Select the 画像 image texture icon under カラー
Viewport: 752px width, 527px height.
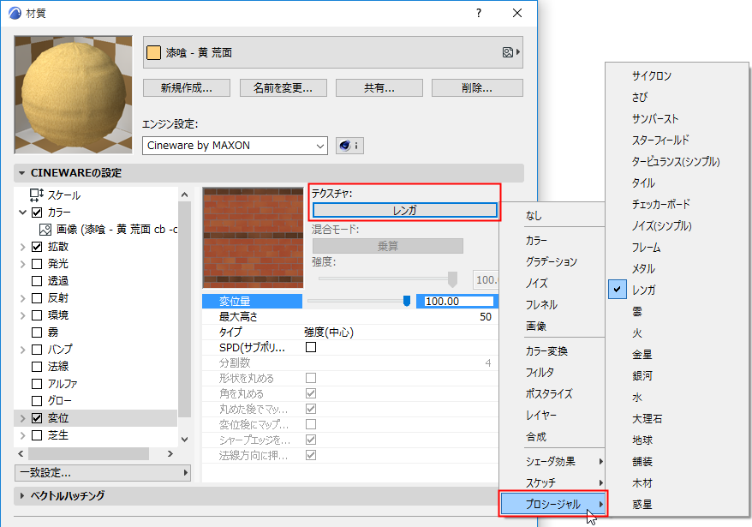click(45, 230)
